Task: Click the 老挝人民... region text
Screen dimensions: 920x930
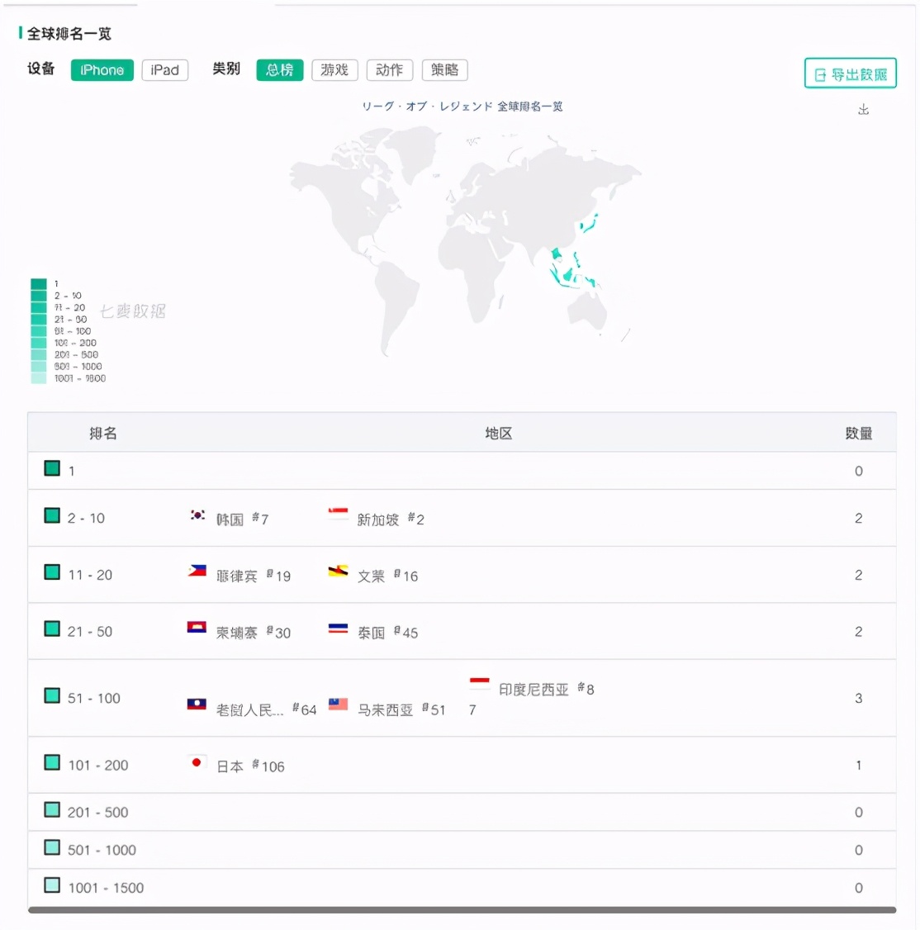Action: tap(249, 710)
